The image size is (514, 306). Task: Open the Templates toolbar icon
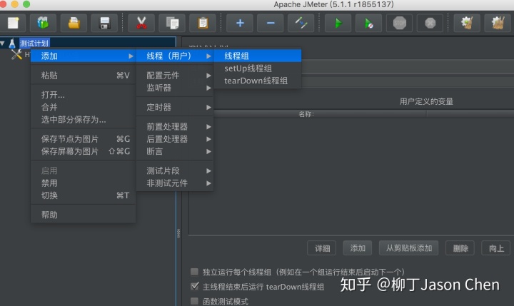click(43, 23)
